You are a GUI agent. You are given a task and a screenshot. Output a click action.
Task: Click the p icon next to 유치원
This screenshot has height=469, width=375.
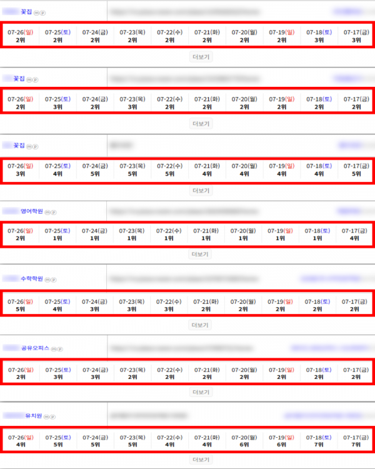click(x=52, y=416)
